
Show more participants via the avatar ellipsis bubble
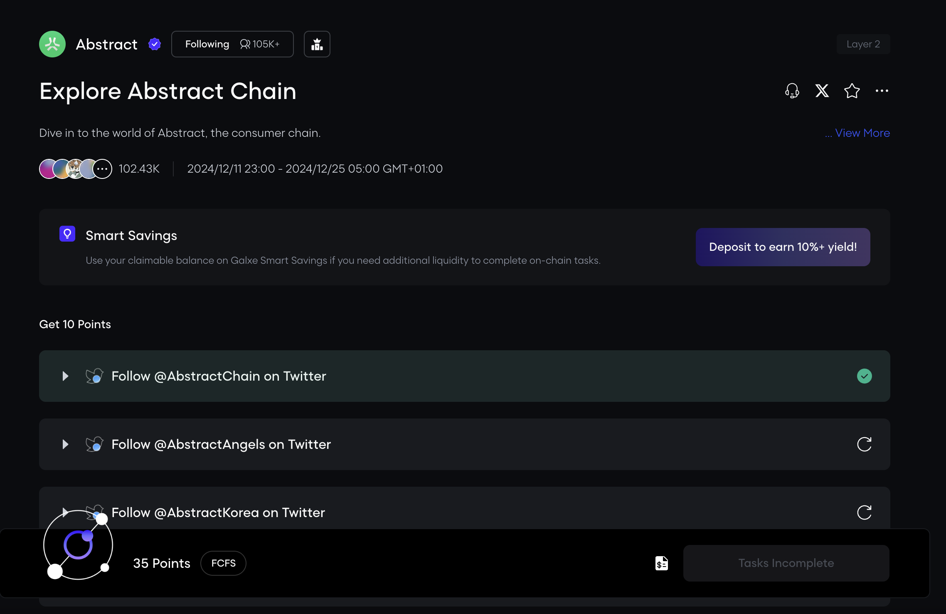pyautogui.click(x=103, y=169)
